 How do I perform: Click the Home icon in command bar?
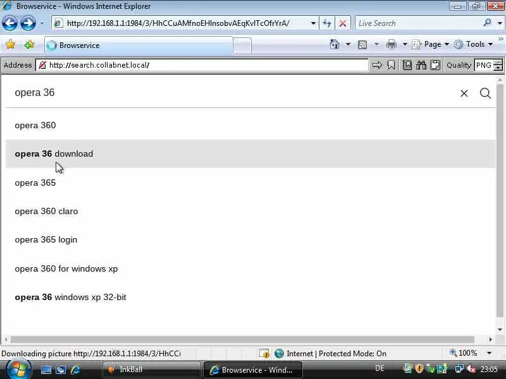[x=335, y=44]
